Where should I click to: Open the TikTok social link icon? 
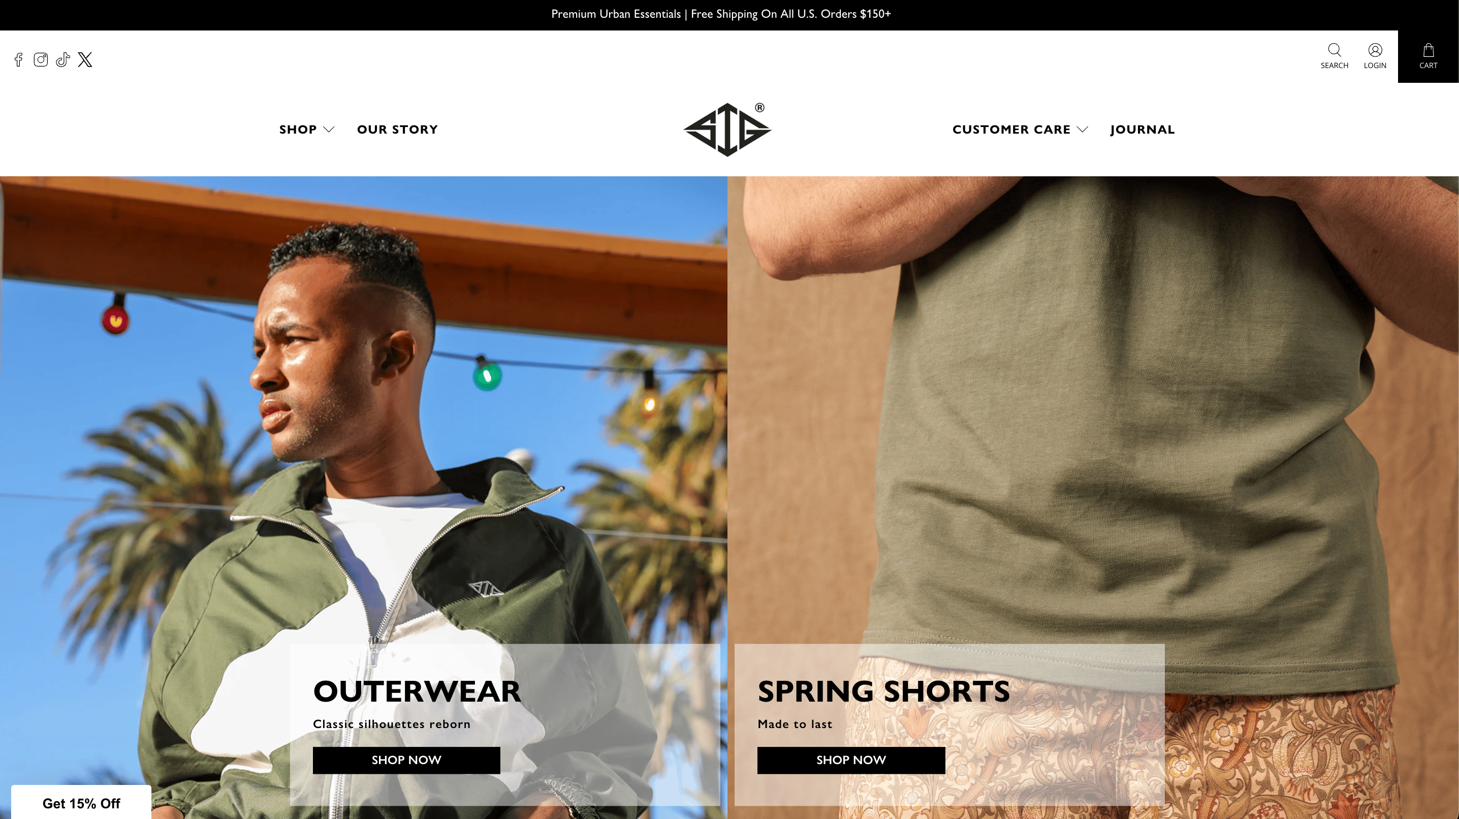click(x=63, y=59)
